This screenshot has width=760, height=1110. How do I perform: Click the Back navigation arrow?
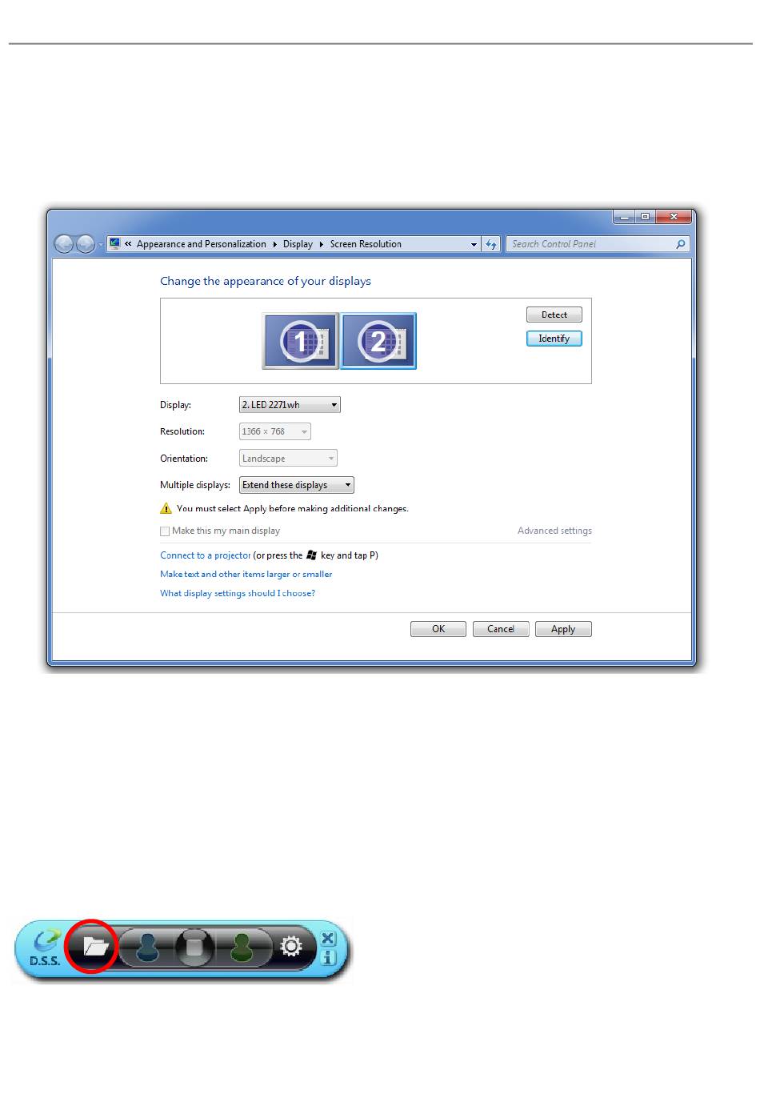64,244
